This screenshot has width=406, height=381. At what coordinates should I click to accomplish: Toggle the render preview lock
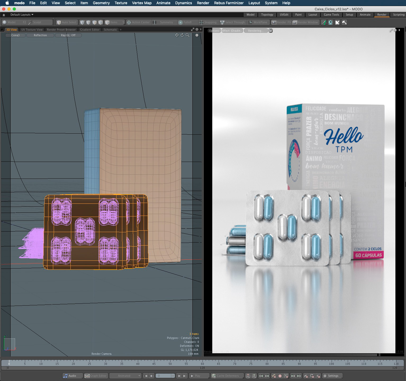[x=270, y=30]
